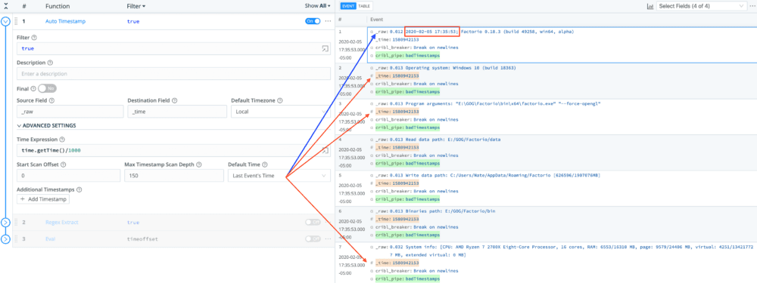The image size is (757, 283).
Task: Open the Eval function link
Action: 50,238
